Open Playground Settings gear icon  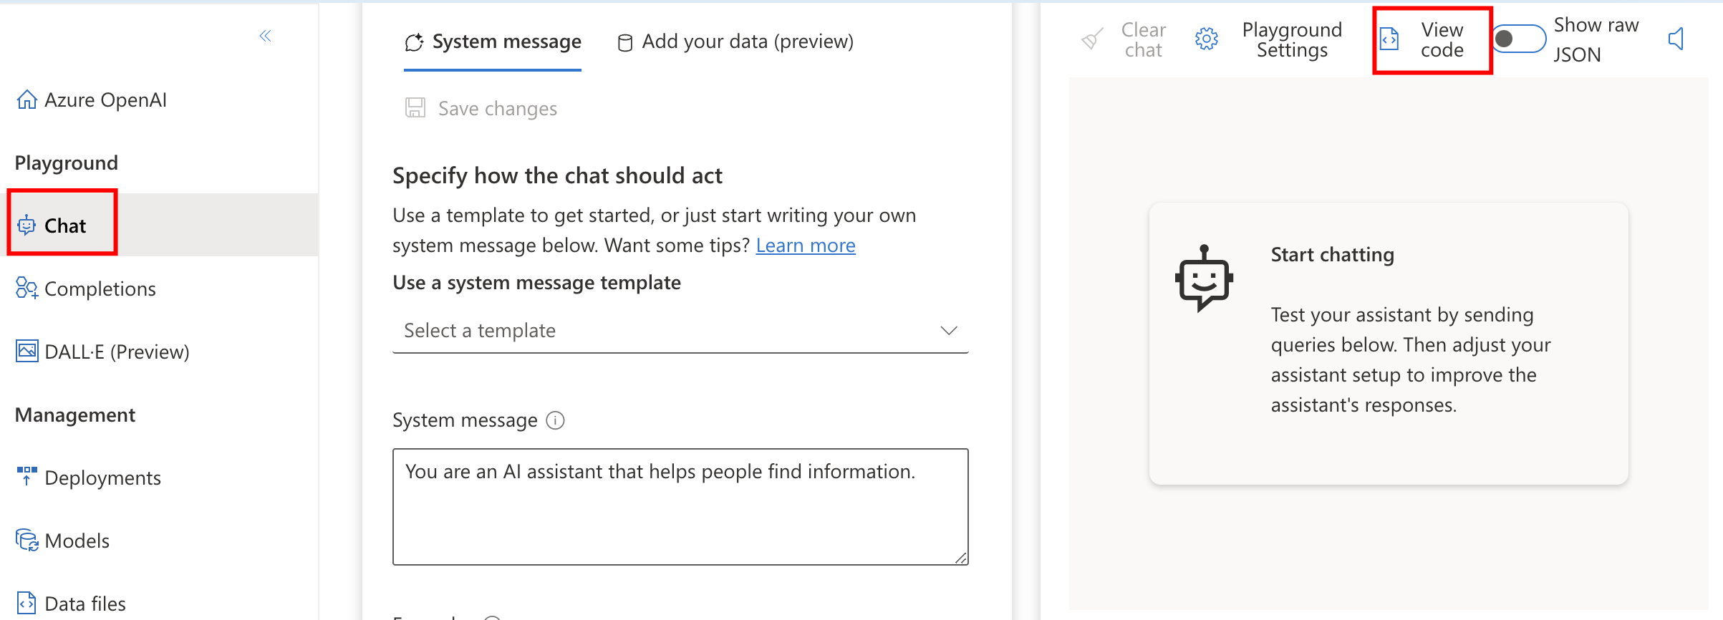[1206, 39]
